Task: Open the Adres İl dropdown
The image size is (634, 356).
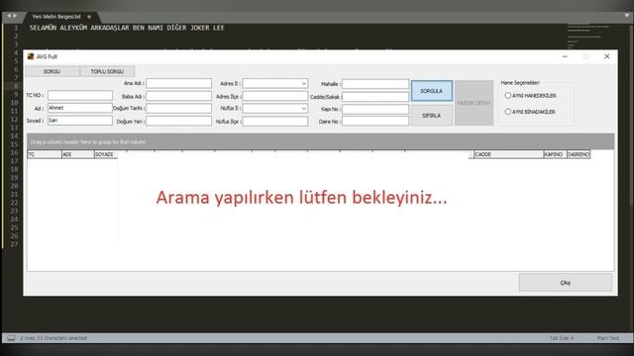Action: point(303,83)
